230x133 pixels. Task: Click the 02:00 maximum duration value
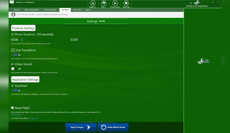74,40
